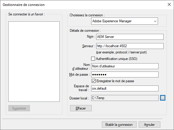174x130 pixels.
Task: Uncheck Enregistrer le mot de passe
Action: pyautogui.click(x=94, y=81)
